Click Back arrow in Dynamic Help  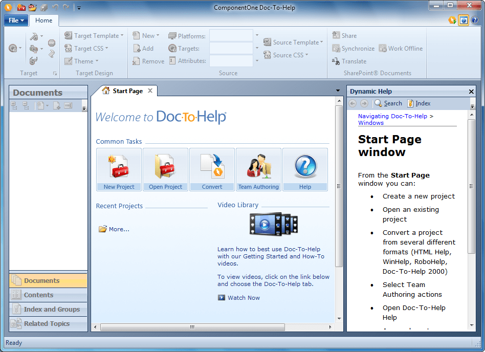click(352, 103)
